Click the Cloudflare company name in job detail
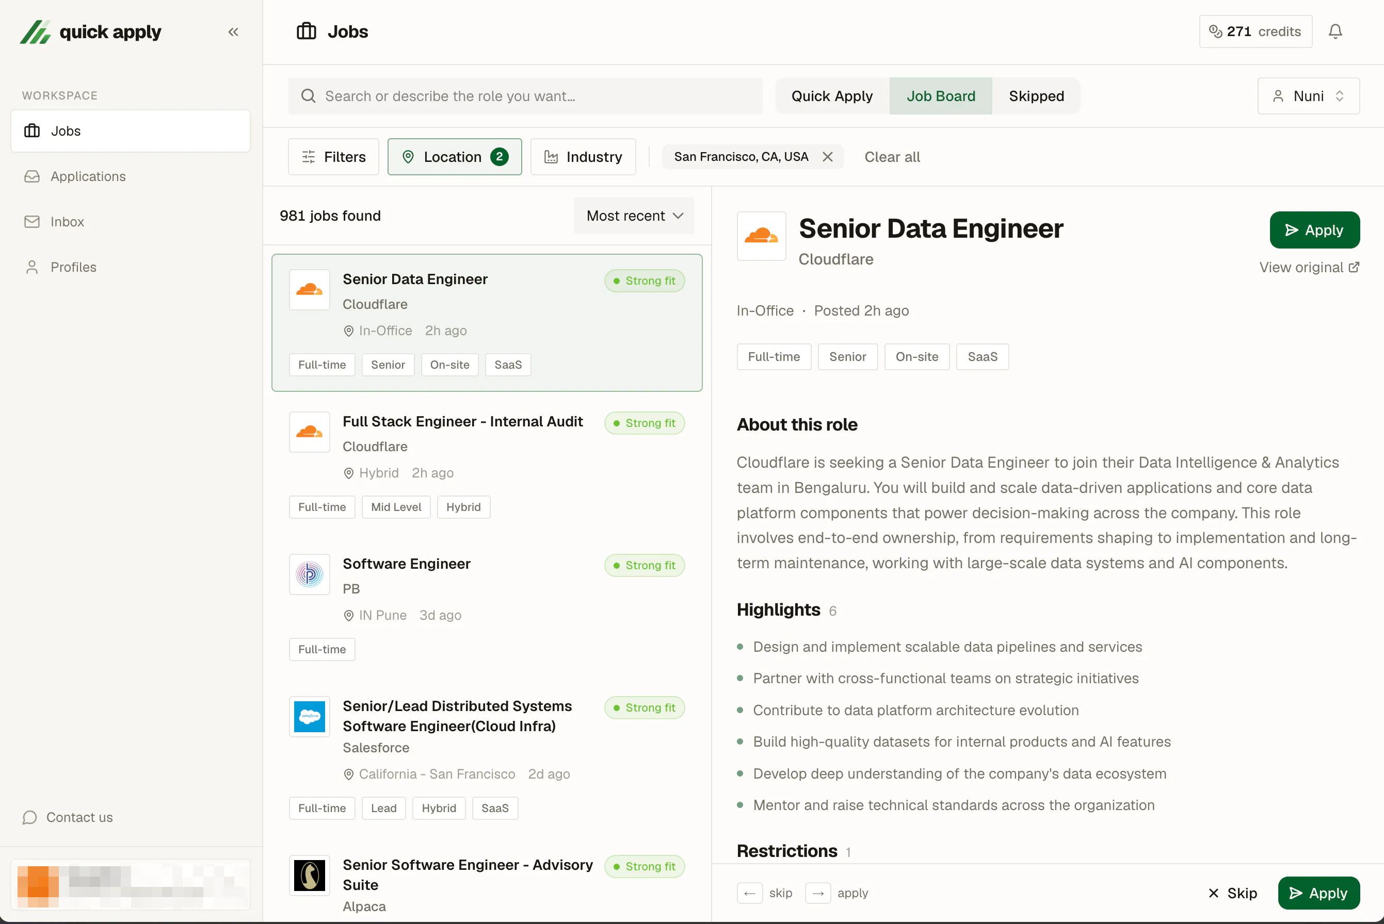The height and width of the screenshot is (924, 1384). [x=835, y=259]
